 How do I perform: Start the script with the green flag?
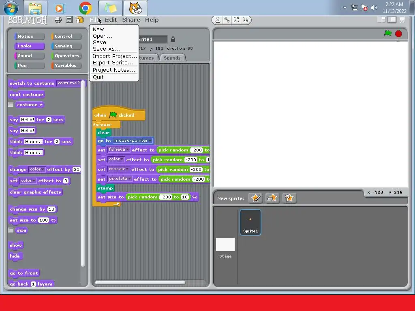[x=388, y=34]
